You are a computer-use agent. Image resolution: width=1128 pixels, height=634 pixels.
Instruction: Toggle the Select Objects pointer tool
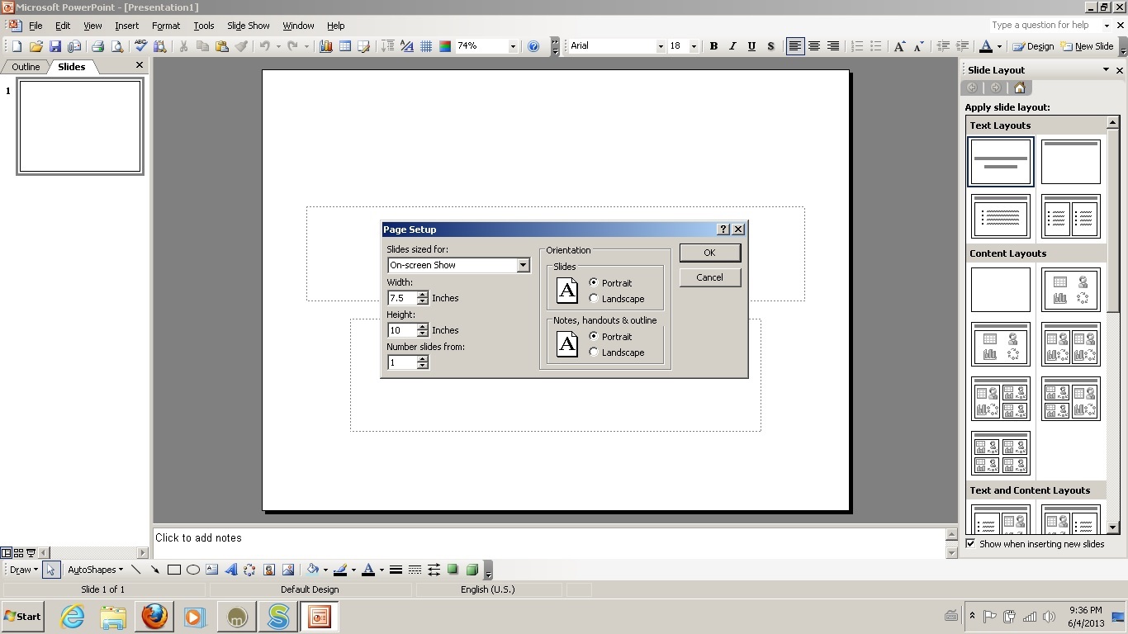[51, 570]
